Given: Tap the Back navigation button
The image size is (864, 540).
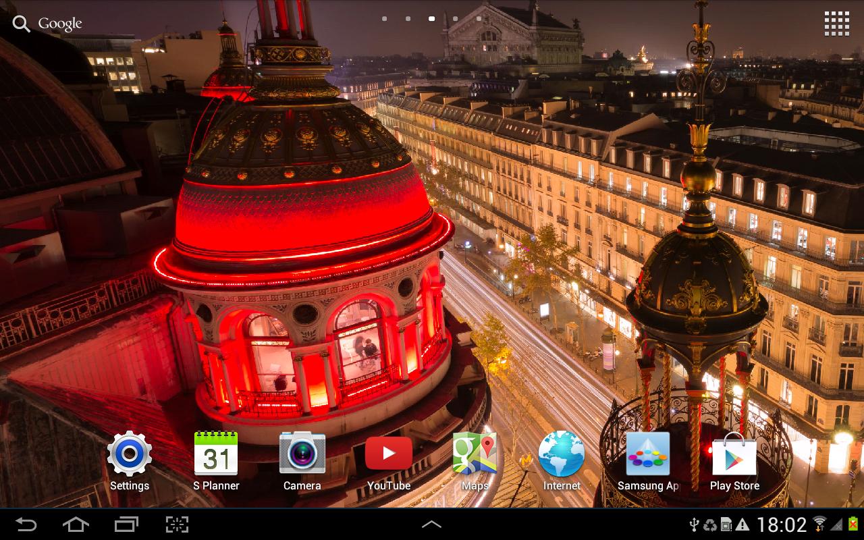Looking at the screenshot, I should 26,524.
